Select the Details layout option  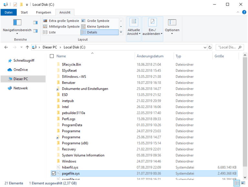tap(99, 32)
